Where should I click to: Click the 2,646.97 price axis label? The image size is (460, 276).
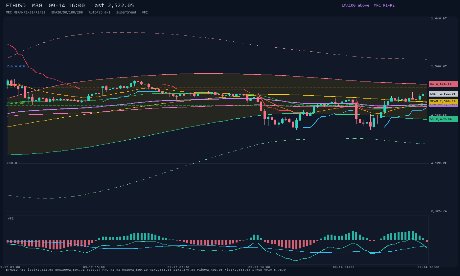(439, 18)
